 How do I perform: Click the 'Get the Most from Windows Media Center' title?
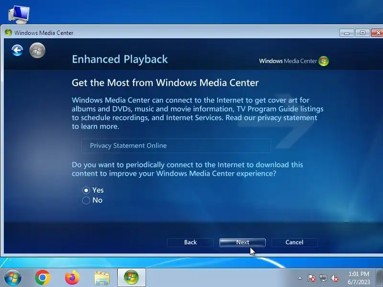click(x=165, y=83)
